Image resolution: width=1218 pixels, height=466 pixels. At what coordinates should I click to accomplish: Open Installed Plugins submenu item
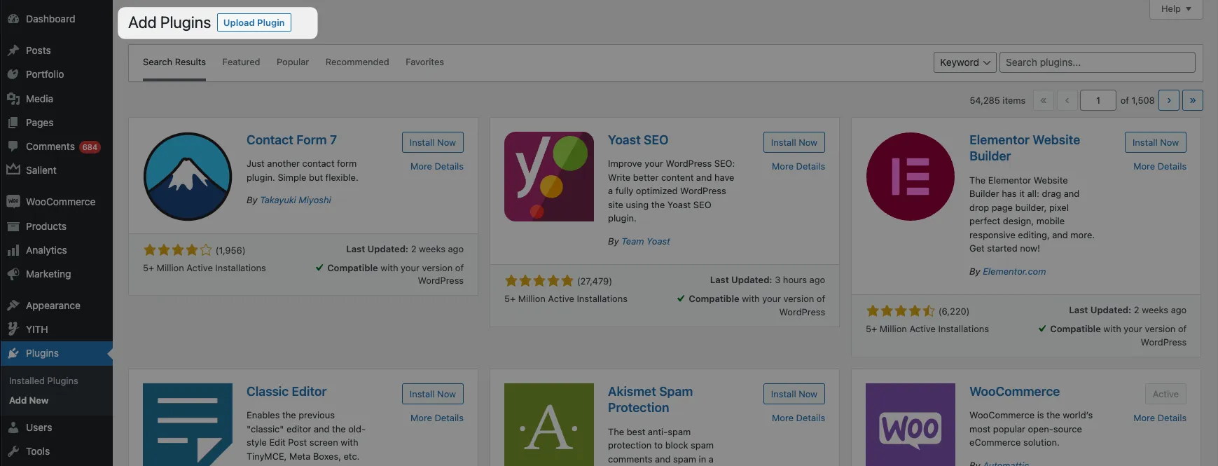point(43,381)
